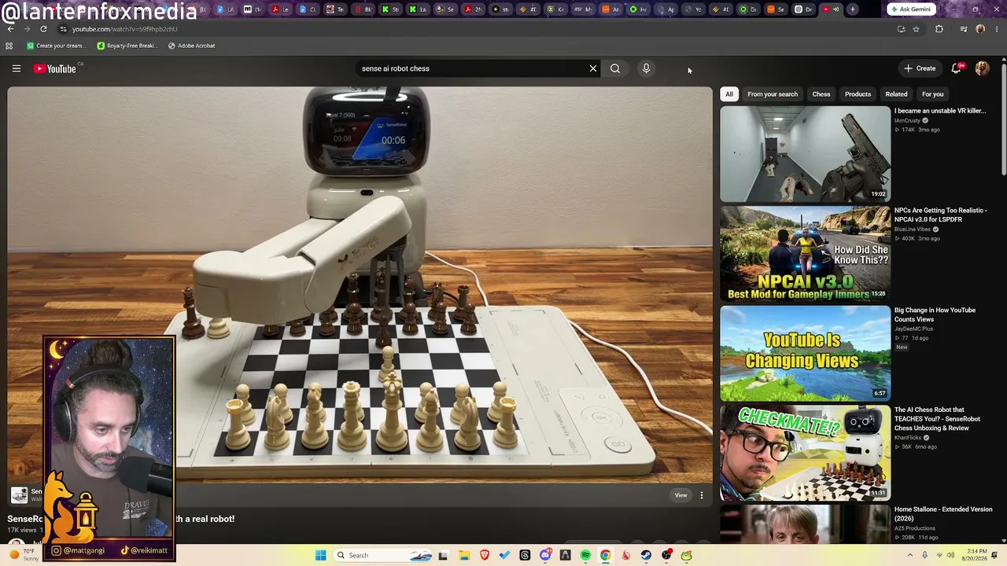Viewport: 1007px width, 566px height.
Task: Clear the search box text
Action: [593, 68]
